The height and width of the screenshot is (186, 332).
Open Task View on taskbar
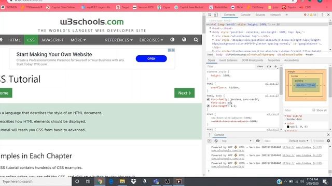(x=88, y=181)
